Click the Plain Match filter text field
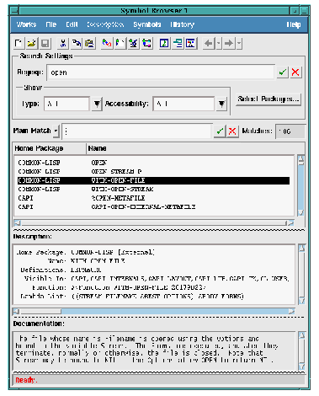 point(136,131)
